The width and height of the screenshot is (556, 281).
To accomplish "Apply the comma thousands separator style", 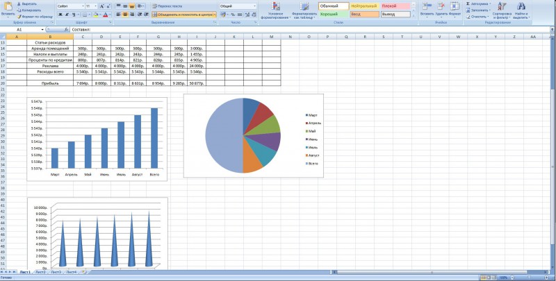I will coord(239,15).
